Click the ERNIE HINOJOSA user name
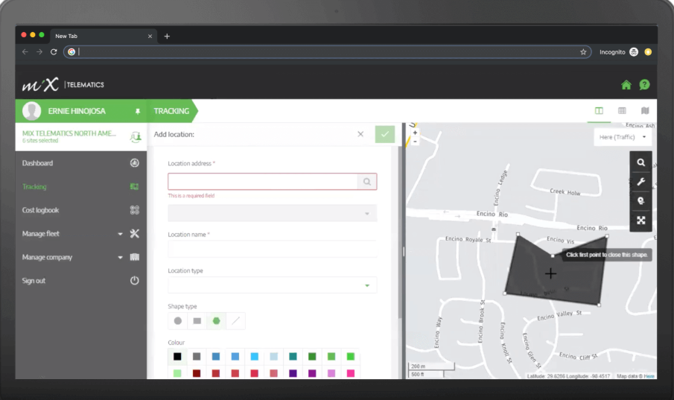674x400 pixels. [x=77, y=111]
